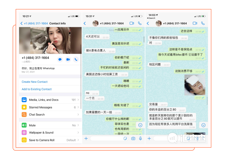Screen dimensions: 227x157
Task: Open the Mute setting row
Action: [50, 125]
